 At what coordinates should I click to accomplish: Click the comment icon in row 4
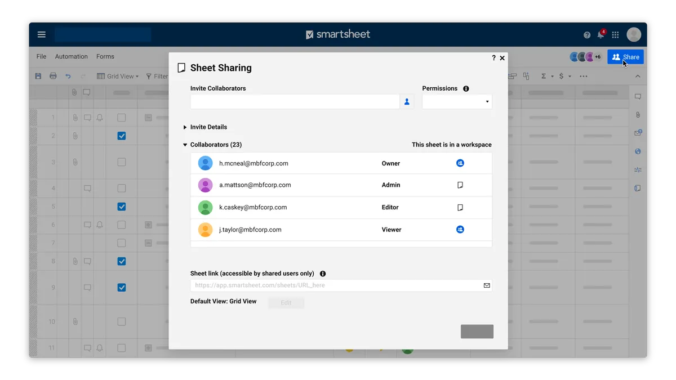(87, 189)
